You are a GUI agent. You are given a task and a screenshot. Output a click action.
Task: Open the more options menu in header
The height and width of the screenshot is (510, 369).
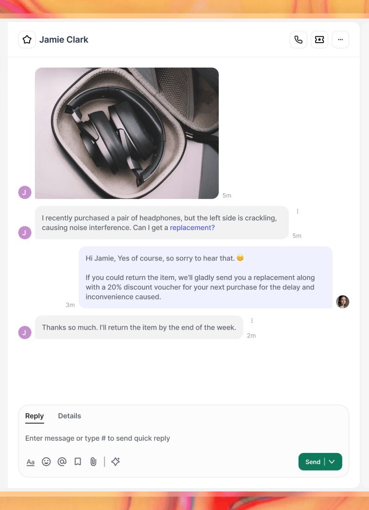(x=340, y=40)
